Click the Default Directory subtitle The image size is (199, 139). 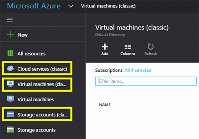click(x=110, y=35)
